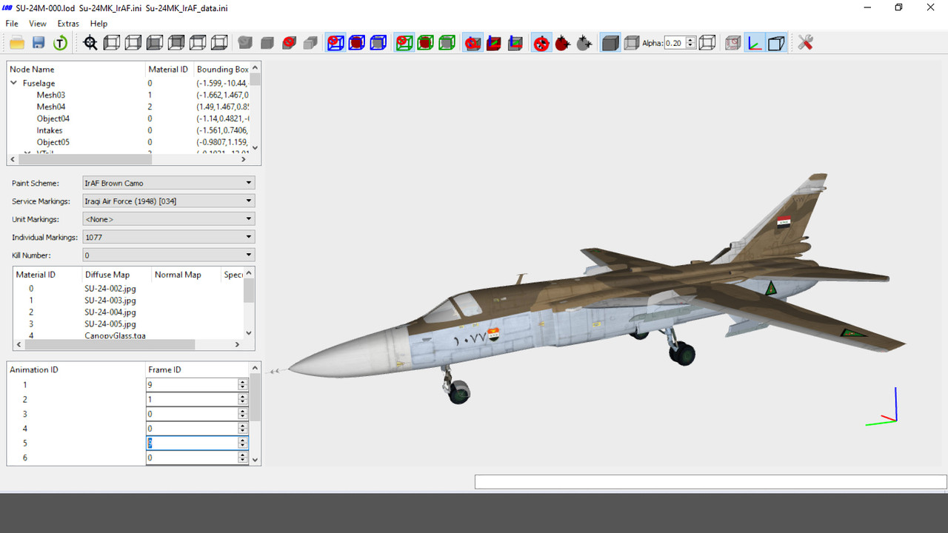Click the Frame ID column header
948x533 pixels.
pyautogui.click(x=198, y=369)
